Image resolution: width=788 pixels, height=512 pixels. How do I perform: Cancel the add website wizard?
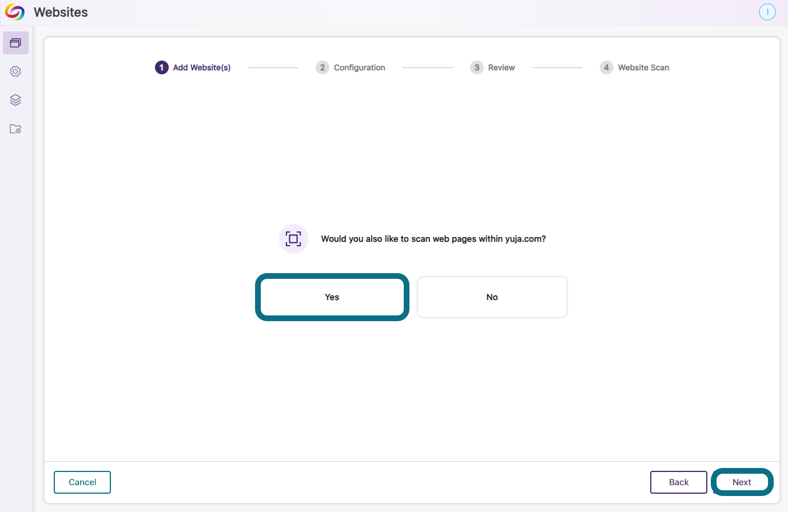tap(82, 482)
